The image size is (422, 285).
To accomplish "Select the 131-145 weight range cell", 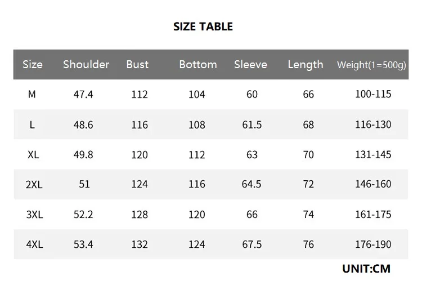I will (373, 154).
